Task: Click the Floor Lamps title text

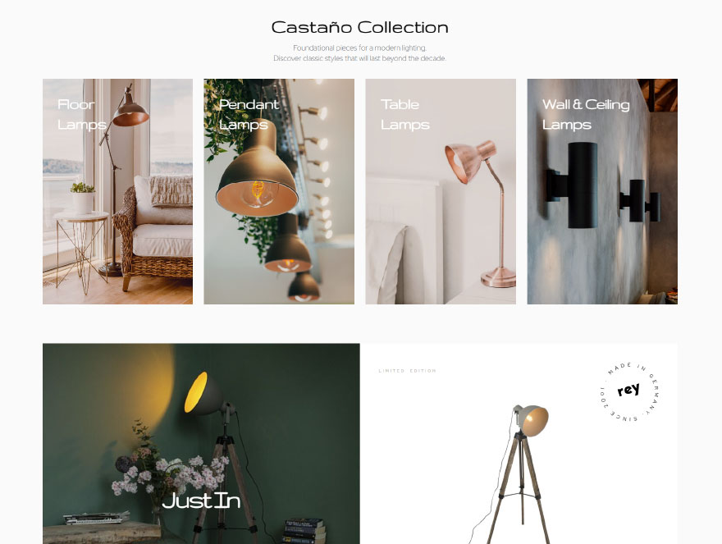Action: 82,115
